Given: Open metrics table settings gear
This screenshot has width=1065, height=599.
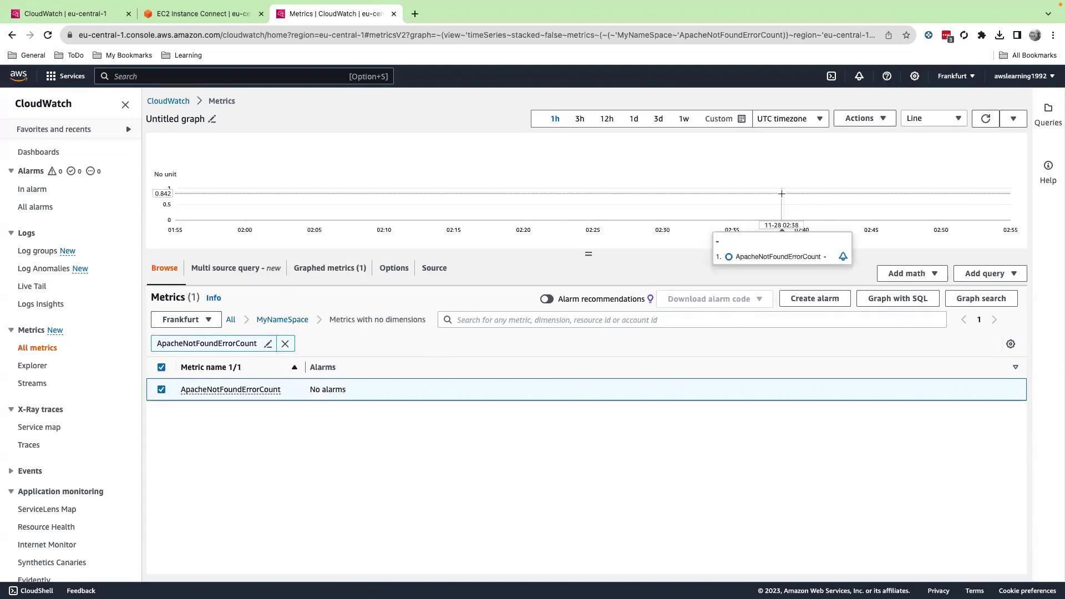Looking at the screenshot, I should (1011, 344).
